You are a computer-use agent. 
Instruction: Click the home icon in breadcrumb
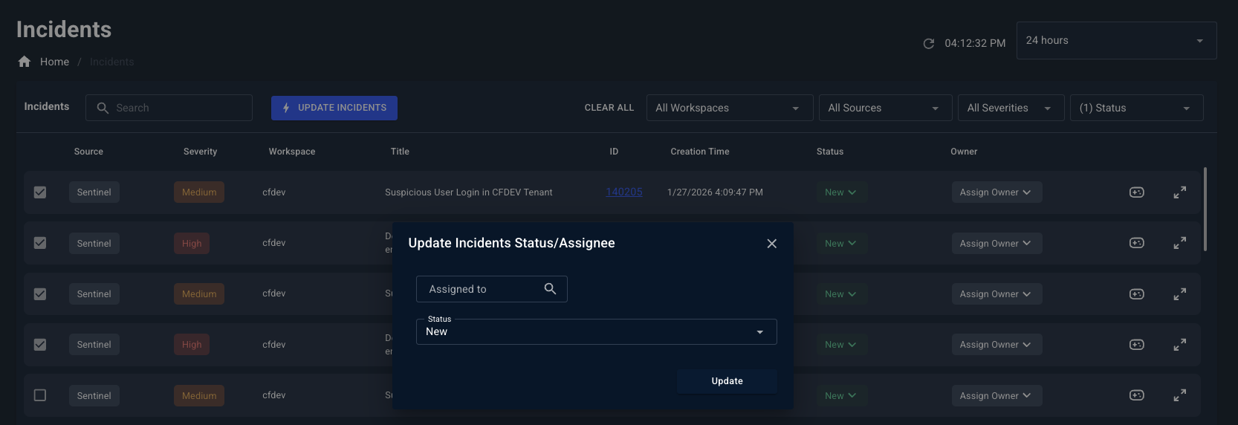point(25,62)
